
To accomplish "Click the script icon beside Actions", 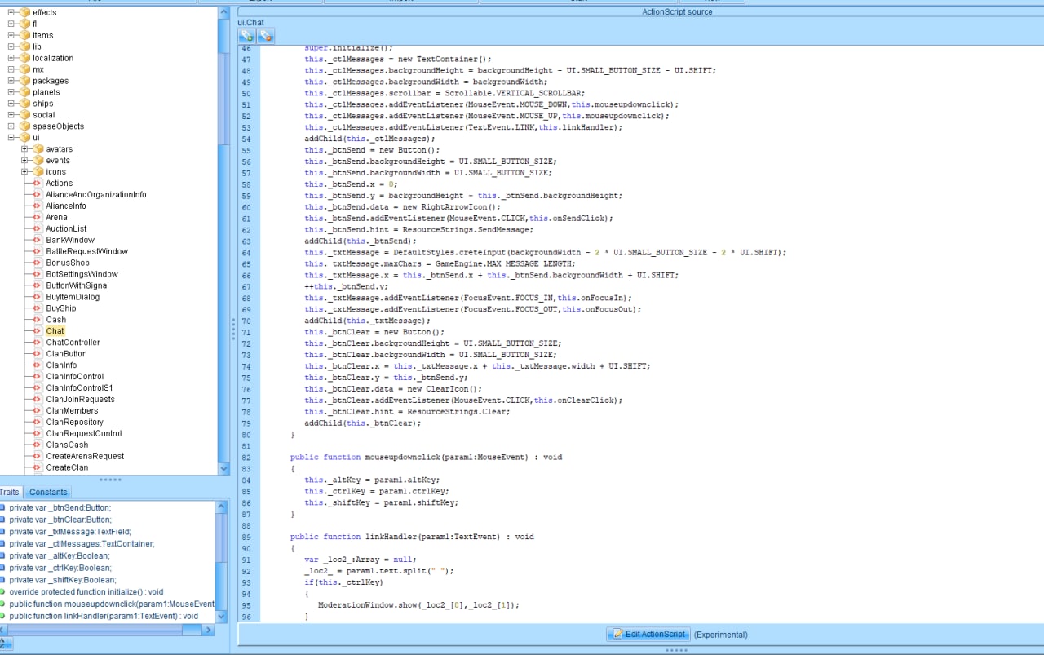I will 37,184.
